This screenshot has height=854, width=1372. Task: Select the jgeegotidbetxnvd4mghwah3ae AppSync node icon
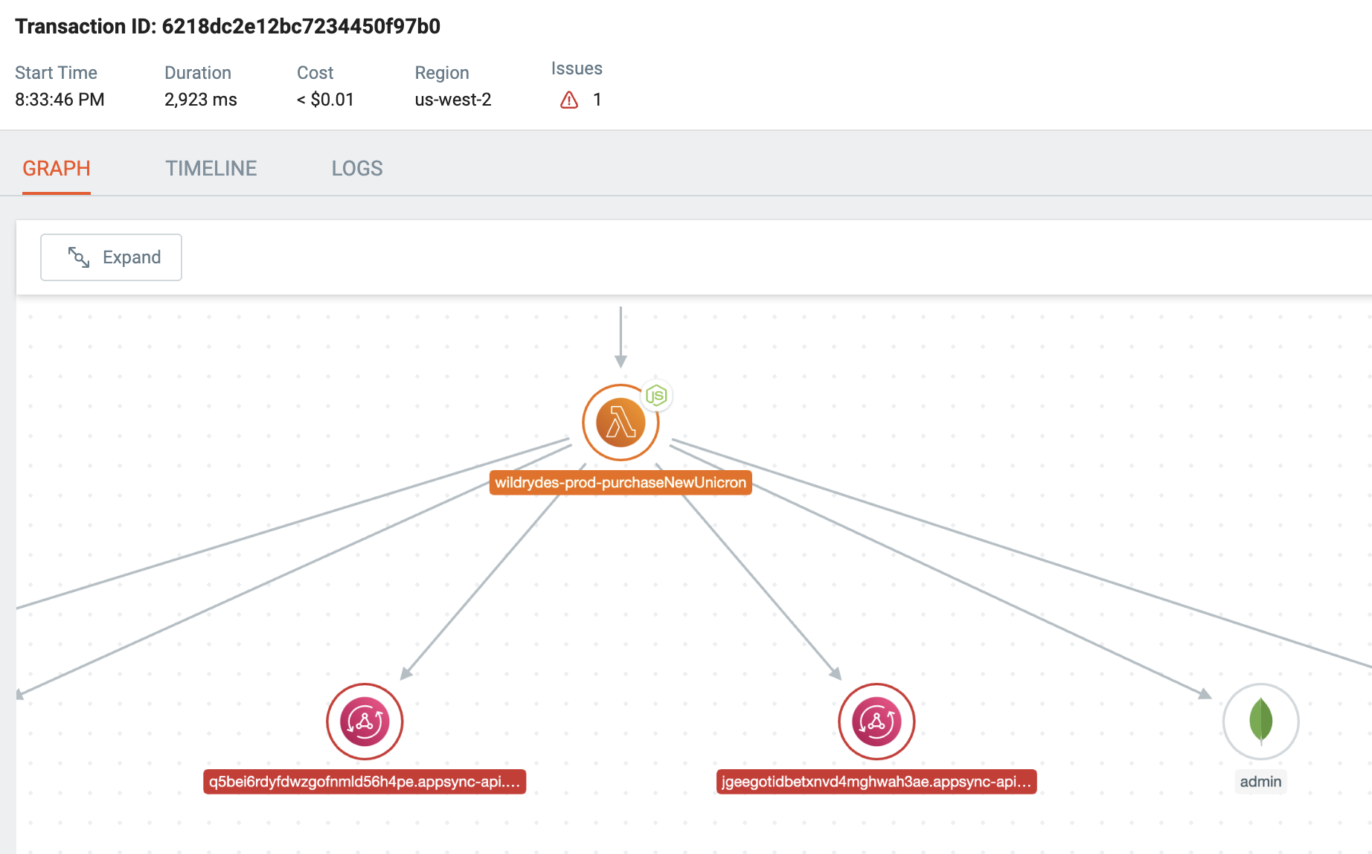coord(876,722)
